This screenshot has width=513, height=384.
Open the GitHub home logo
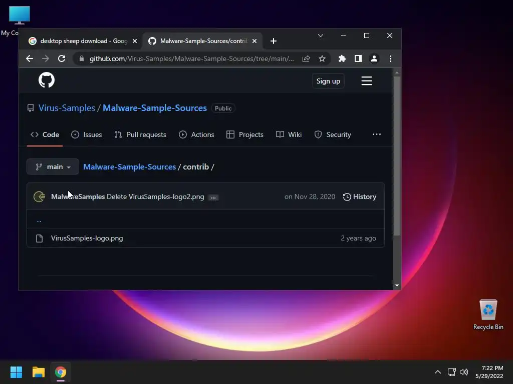point(47,80)
